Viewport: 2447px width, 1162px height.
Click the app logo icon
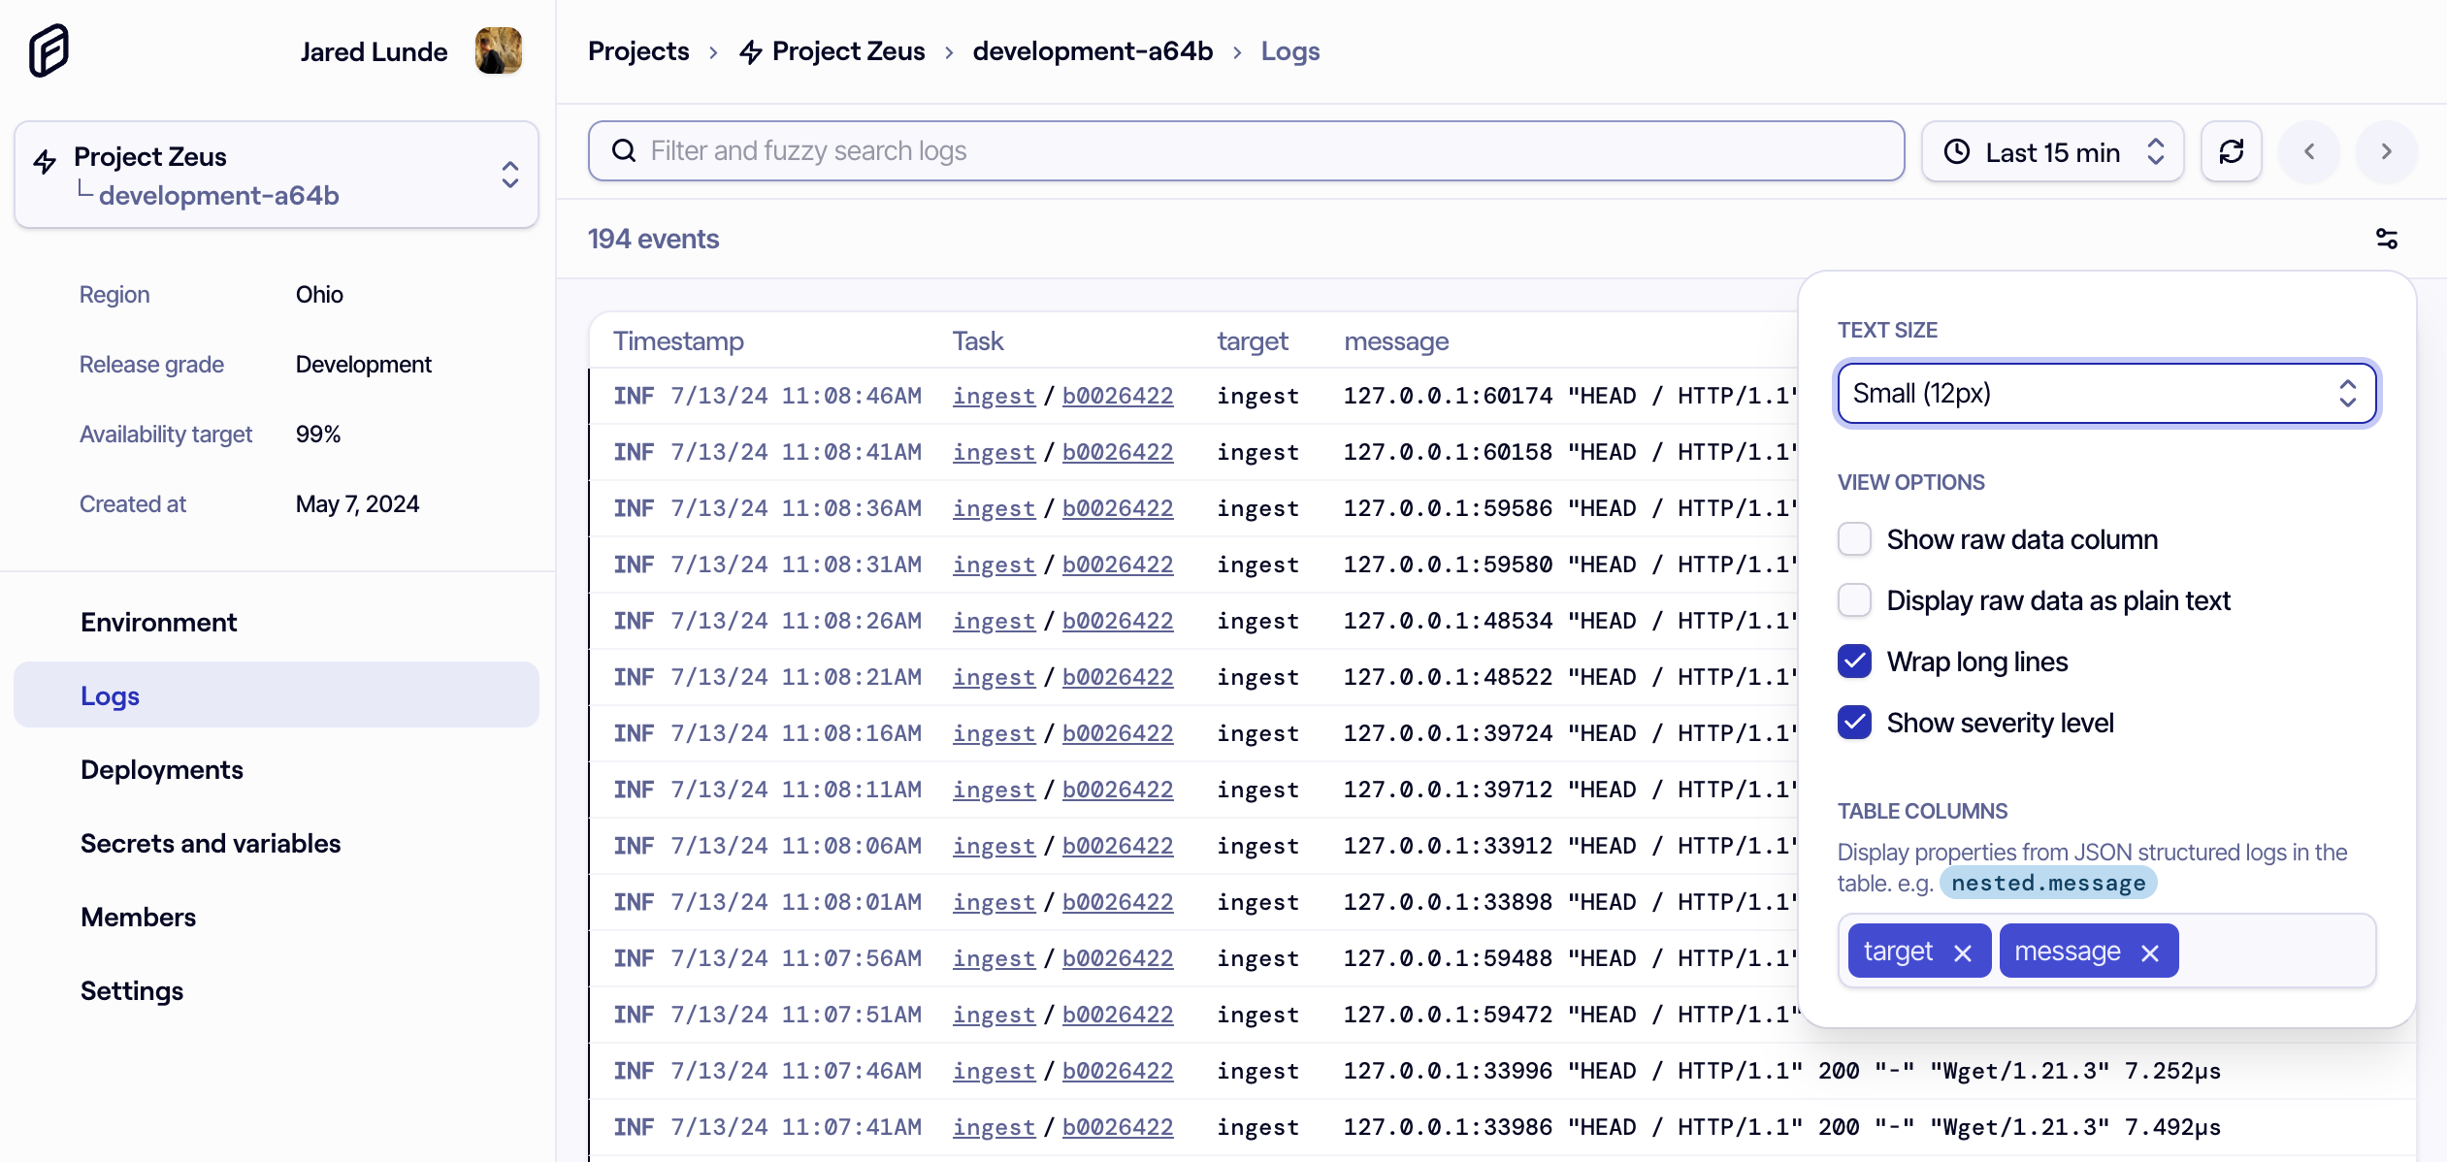tap(49, 50)
